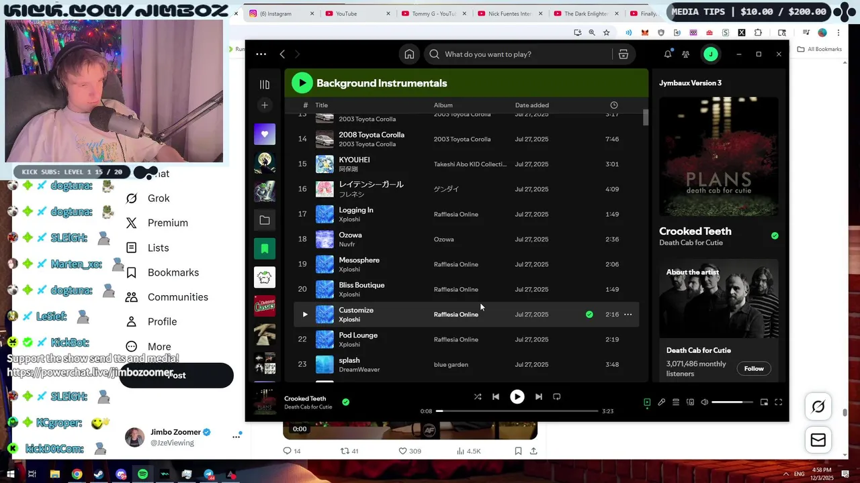This screenshot has width=860, height=483.
Task: Open Telegram from the taskbar
Action: pos(209,474)
